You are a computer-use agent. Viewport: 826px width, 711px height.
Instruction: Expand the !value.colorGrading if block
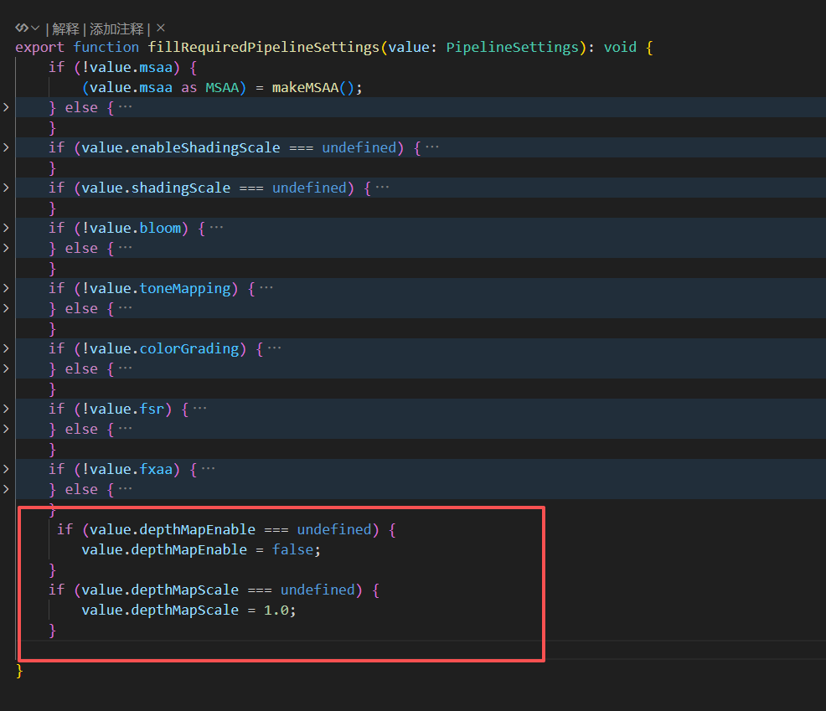(6, 348)
